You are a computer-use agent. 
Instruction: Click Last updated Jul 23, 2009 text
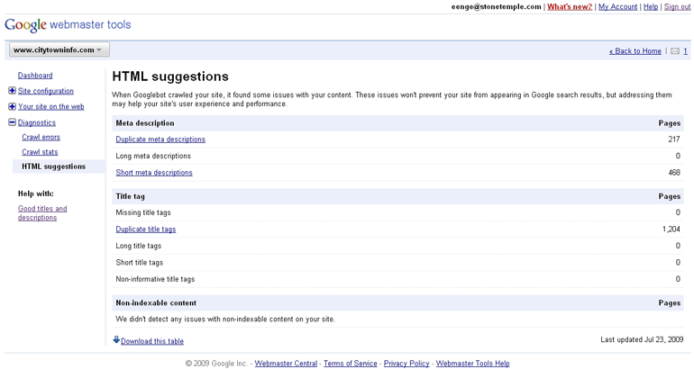(x=642, y=340)
